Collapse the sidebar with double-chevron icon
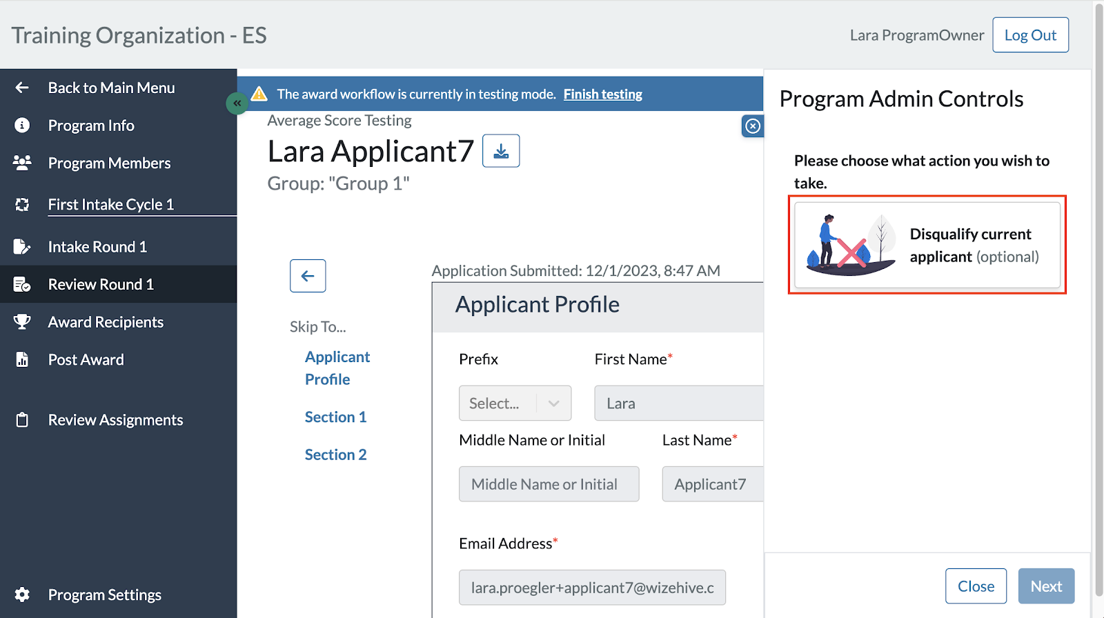This screenshot has width=1104, height=618. [x=237, y=103]
